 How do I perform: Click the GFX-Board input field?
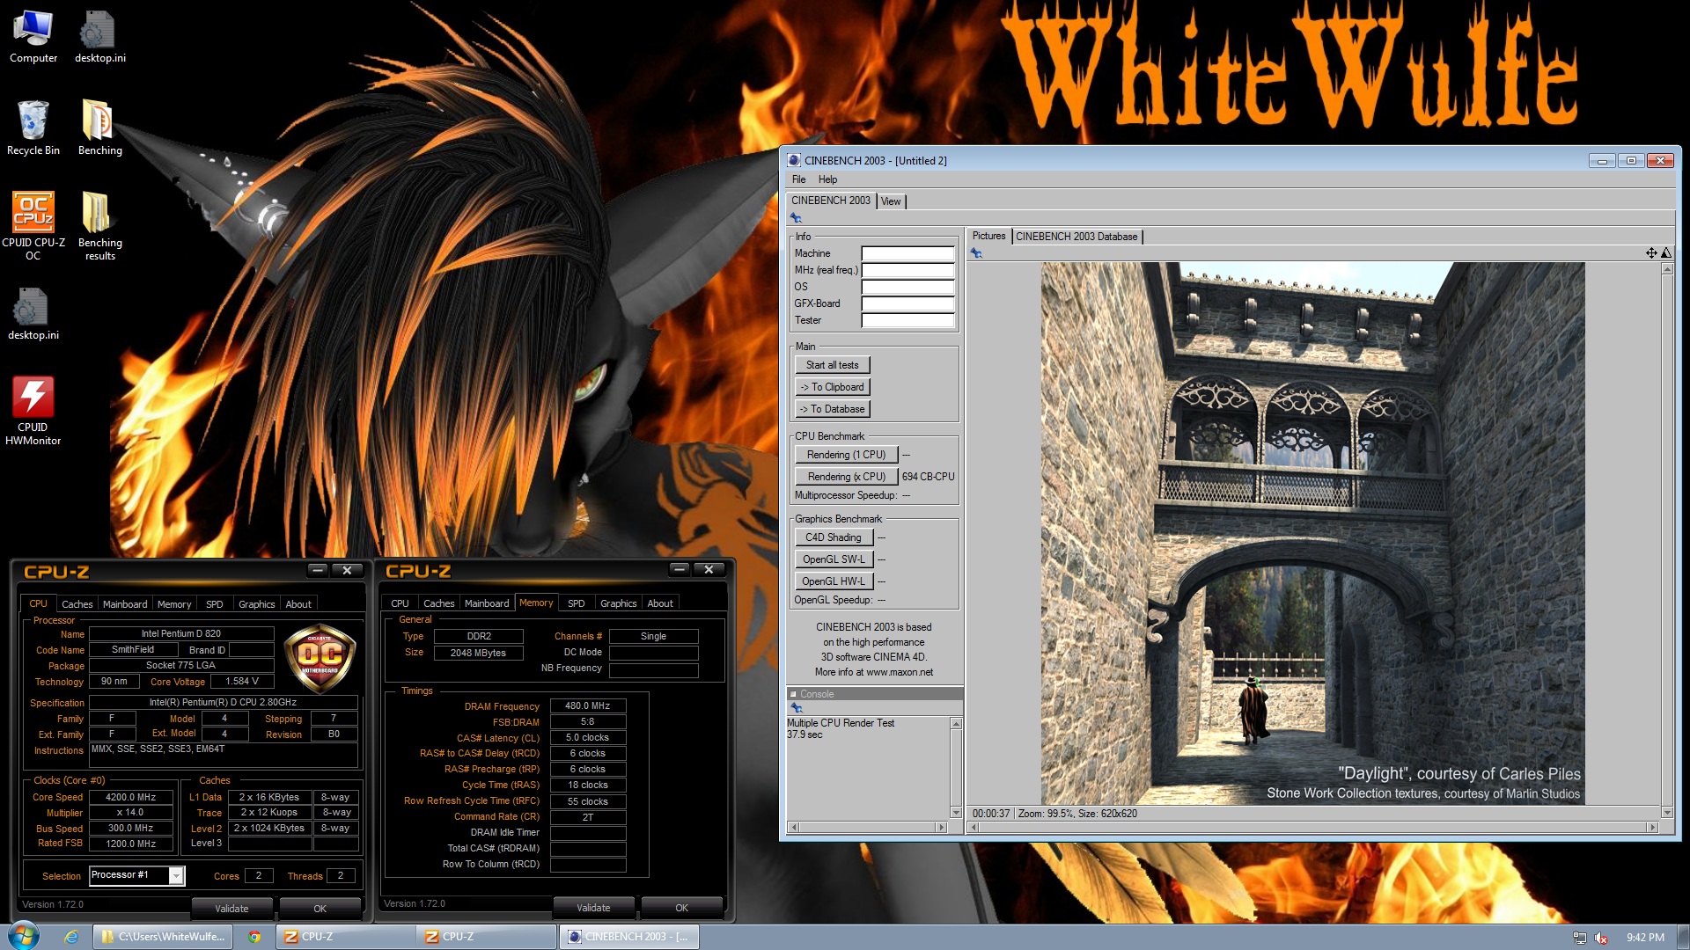pos(907,303)
